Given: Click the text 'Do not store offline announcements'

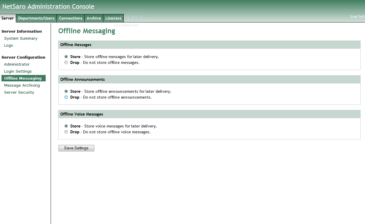Looking at the screenshot, I should [117, 97].
